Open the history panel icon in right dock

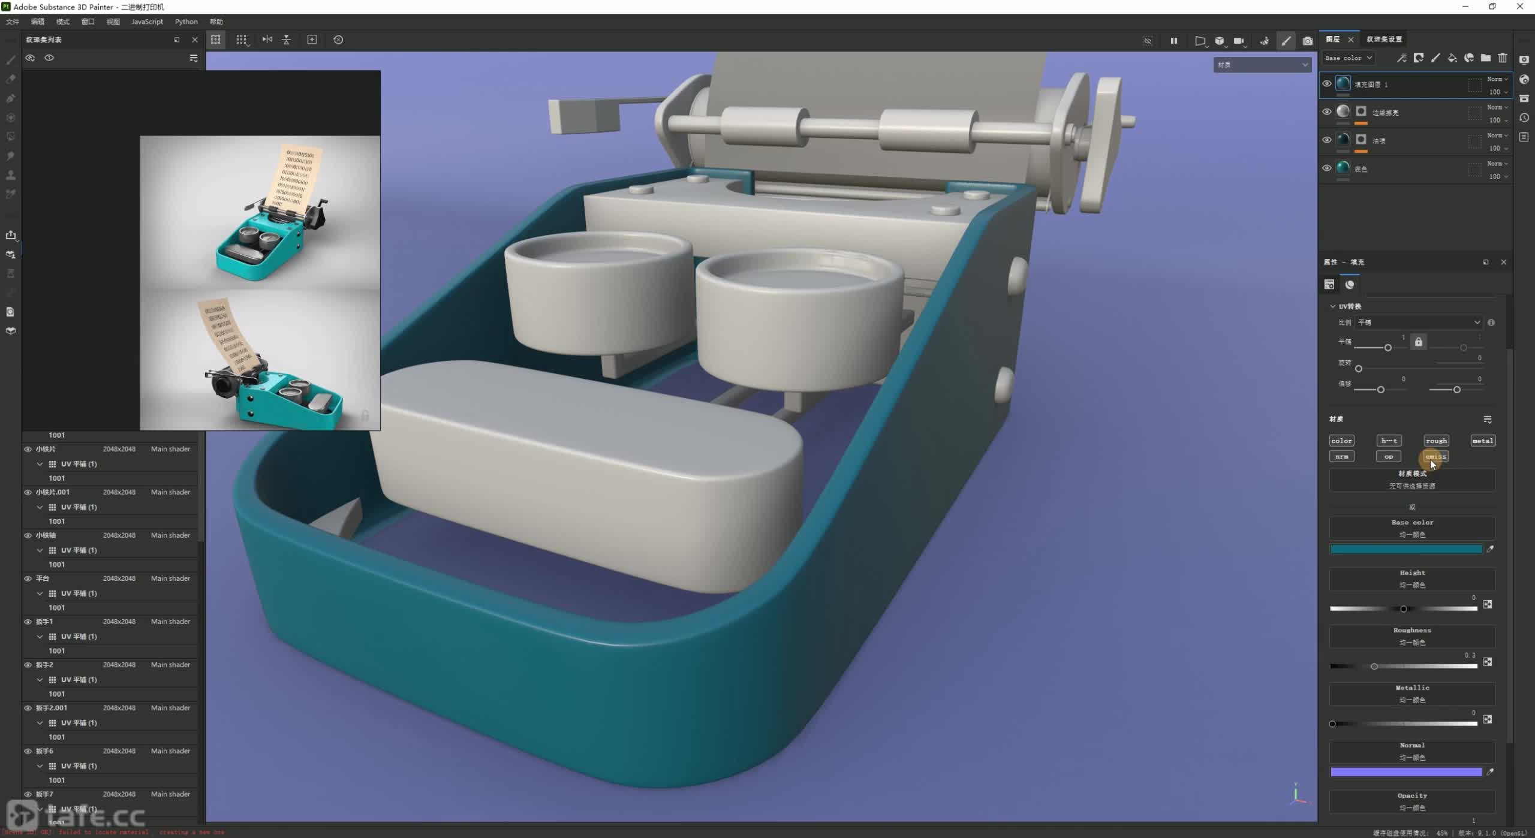(x=1524, y=117)
